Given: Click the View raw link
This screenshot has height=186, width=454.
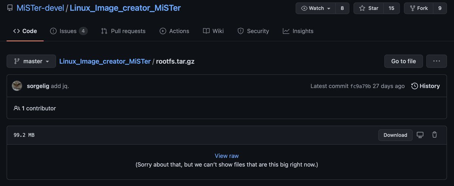Looking at the screenshot, I should pos(227,156).
